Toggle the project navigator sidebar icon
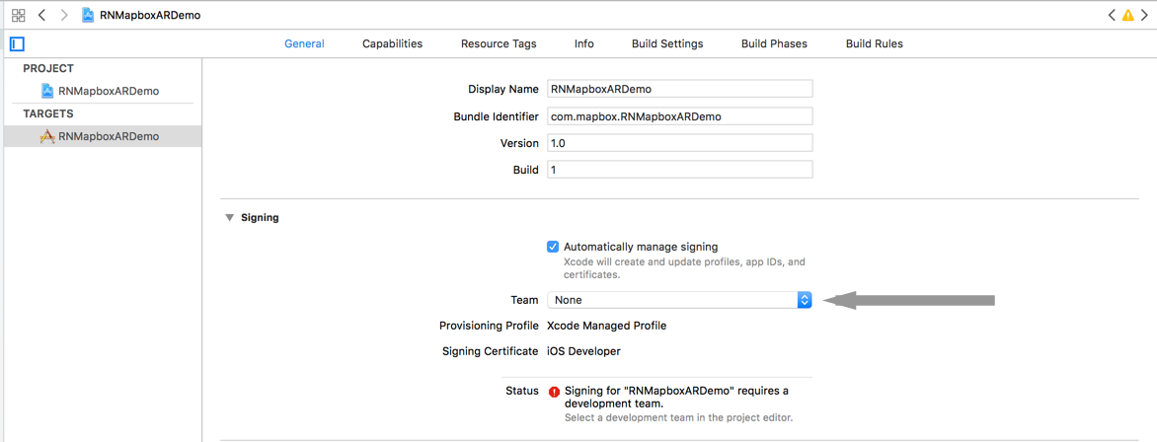1157x442 pixels. pos(17,44)
